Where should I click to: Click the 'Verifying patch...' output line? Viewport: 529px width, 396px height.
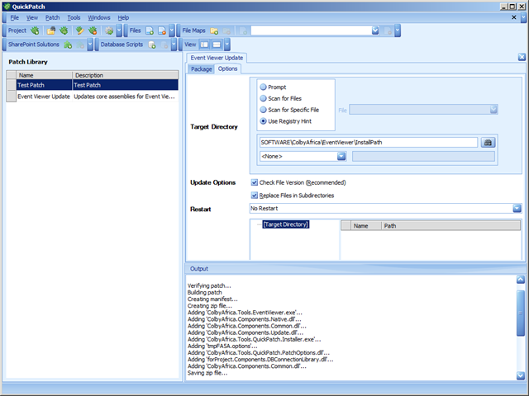click(209, 285)
